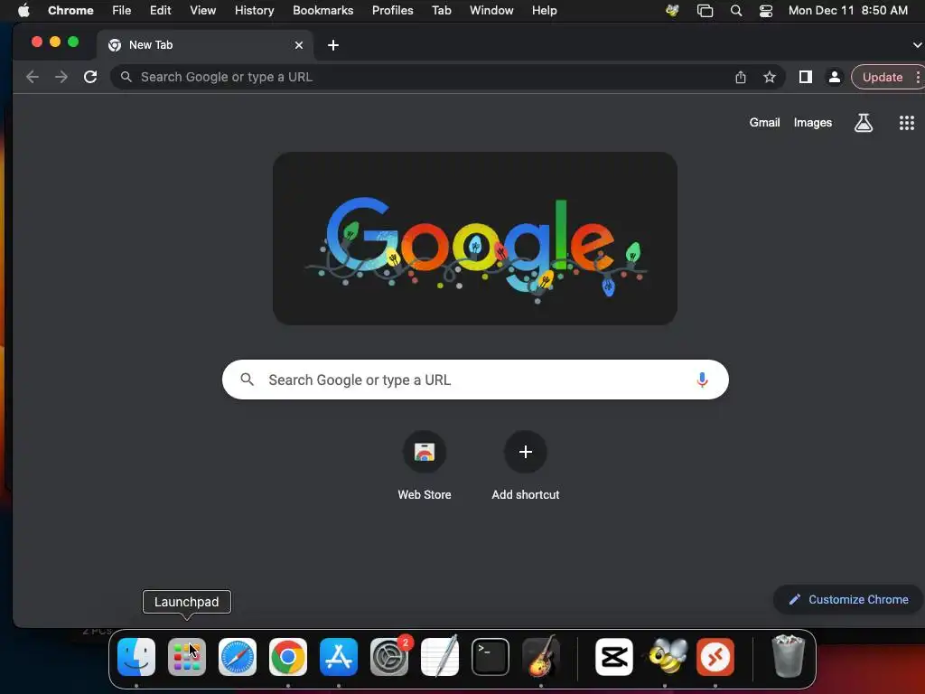The image size is (925, 694).
Task: Open TextEdit from the Dock
Action: tap(440, 656)
